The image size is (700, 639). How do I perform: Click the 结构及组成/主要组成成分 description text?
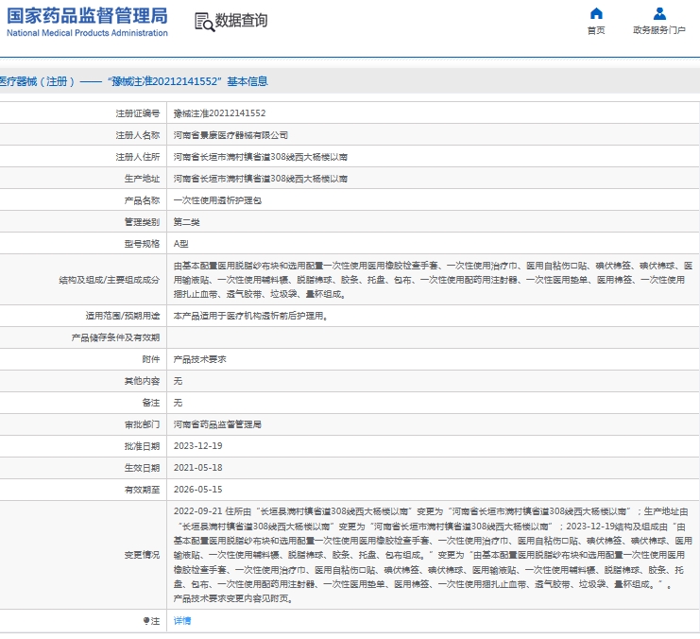point(433,280)
